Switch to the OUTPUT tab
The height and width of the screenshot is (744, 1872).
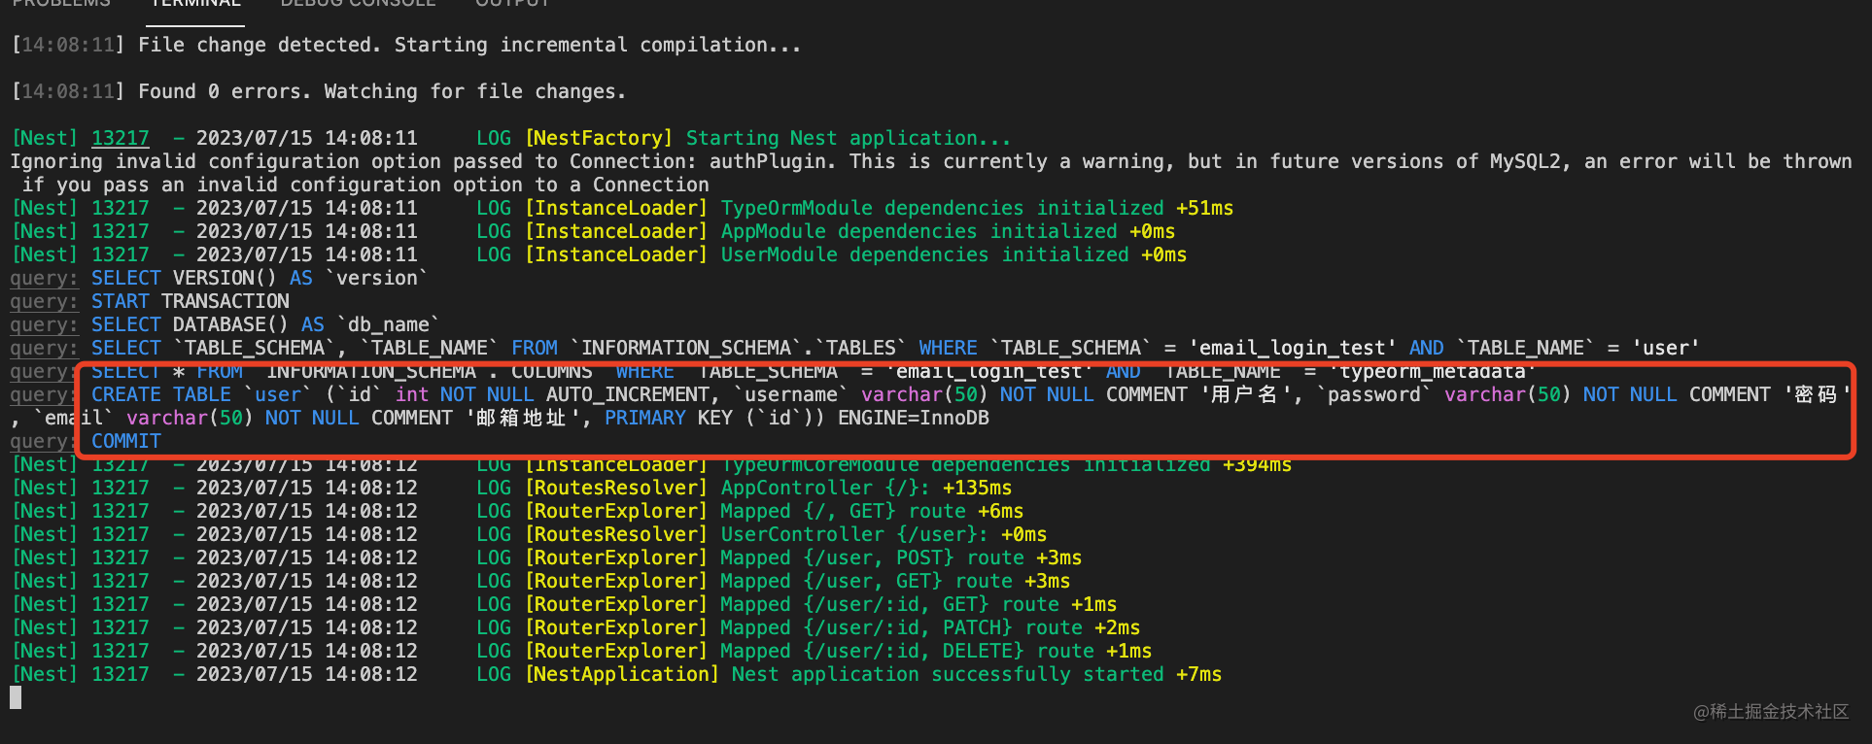pos(512,4)
